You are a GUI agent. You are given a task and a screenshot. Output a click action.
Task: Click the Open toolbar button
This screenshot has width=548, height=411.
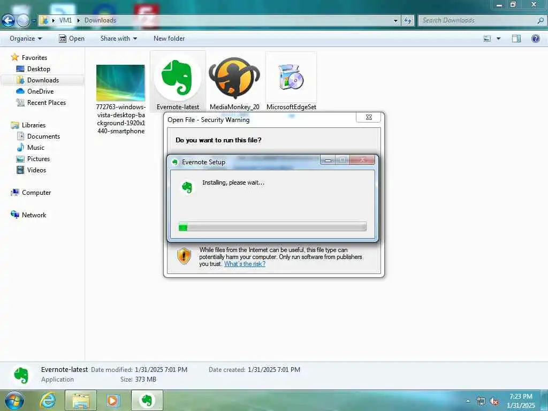click(72, 39)
